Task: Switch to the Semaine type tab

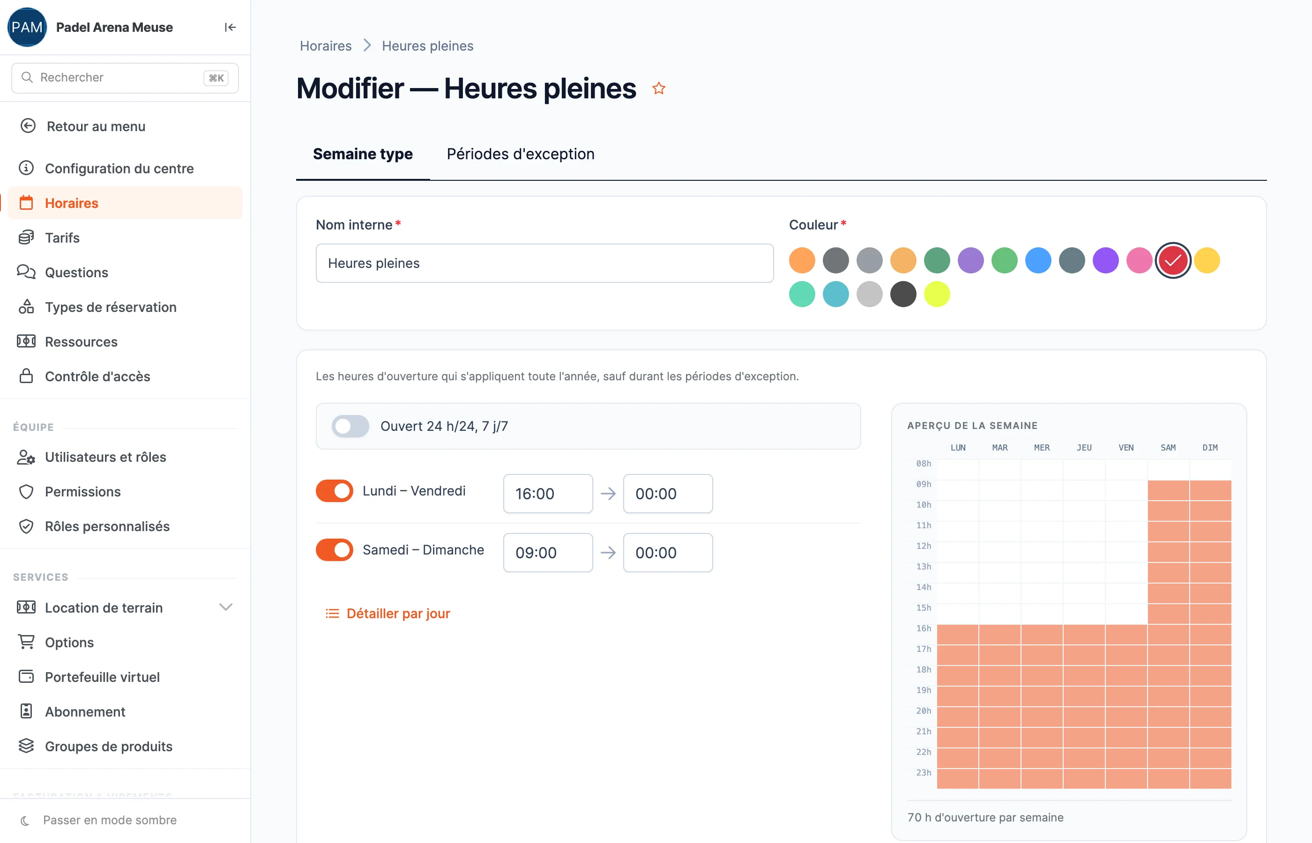Action: coord(363,155)
